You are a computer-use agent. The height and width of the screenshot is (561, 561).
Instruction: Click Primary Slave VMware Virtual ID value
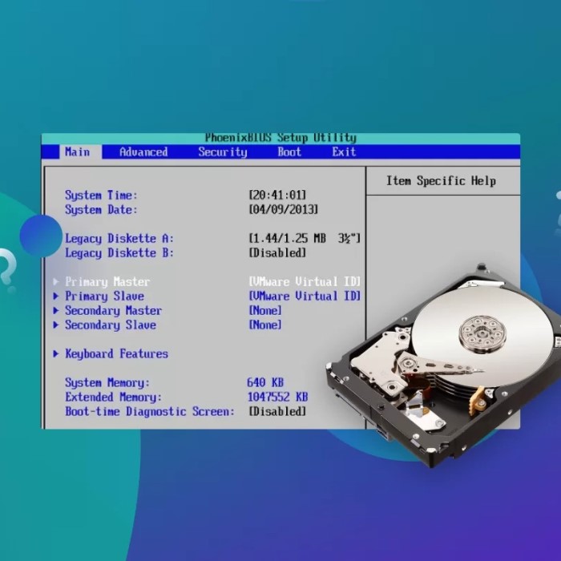click(x=305, y=297)
